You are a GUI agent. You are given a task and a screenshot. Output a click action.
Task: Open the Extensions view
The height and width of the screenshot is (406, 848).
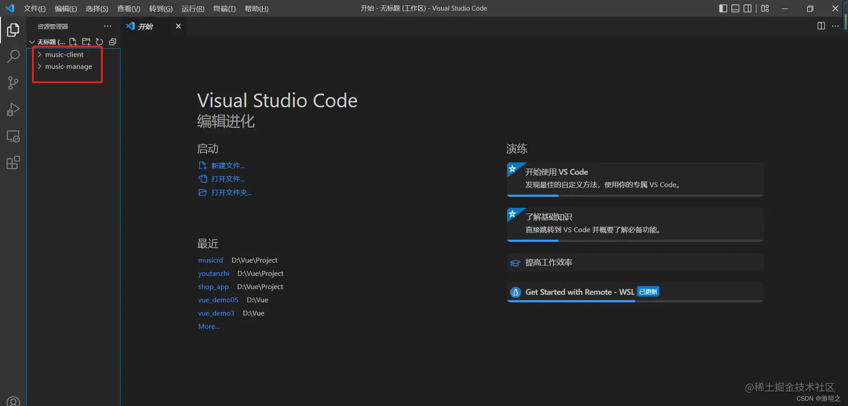tap(13, 163)
